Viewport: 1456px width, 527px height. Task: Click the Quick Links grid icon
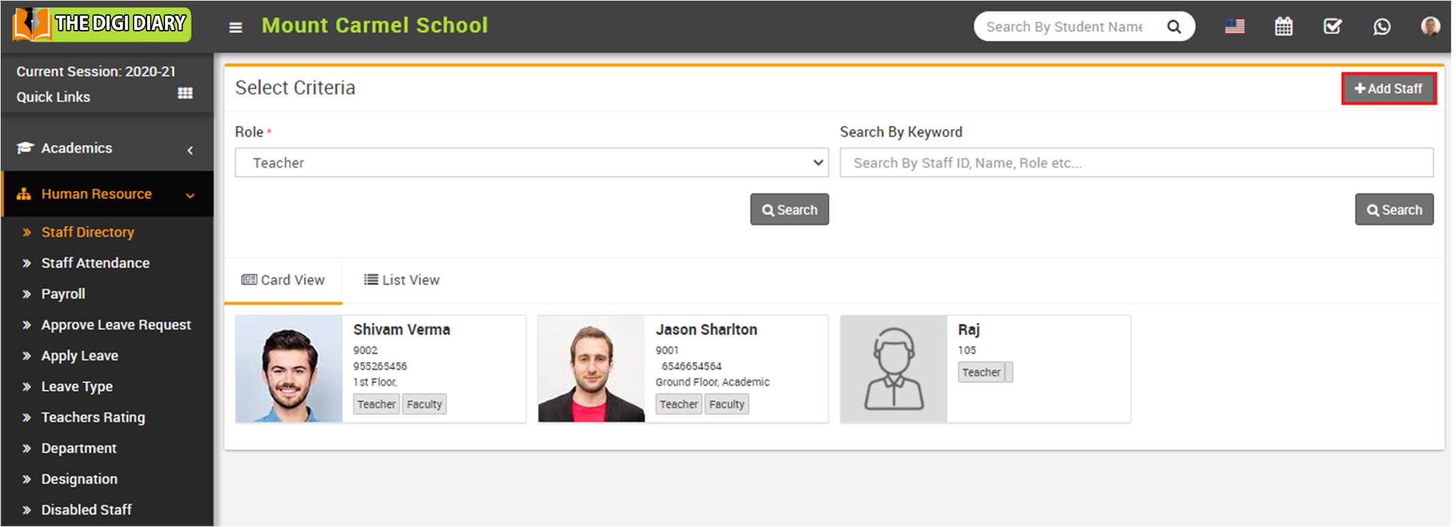tap(185, 93)
